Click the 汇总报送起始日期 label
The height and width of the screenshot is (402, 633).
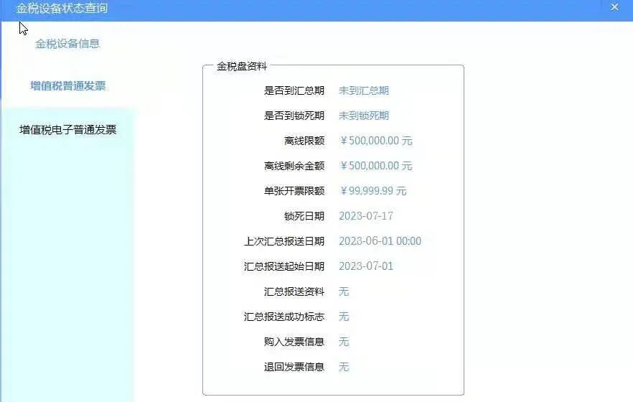coord(284,266)
